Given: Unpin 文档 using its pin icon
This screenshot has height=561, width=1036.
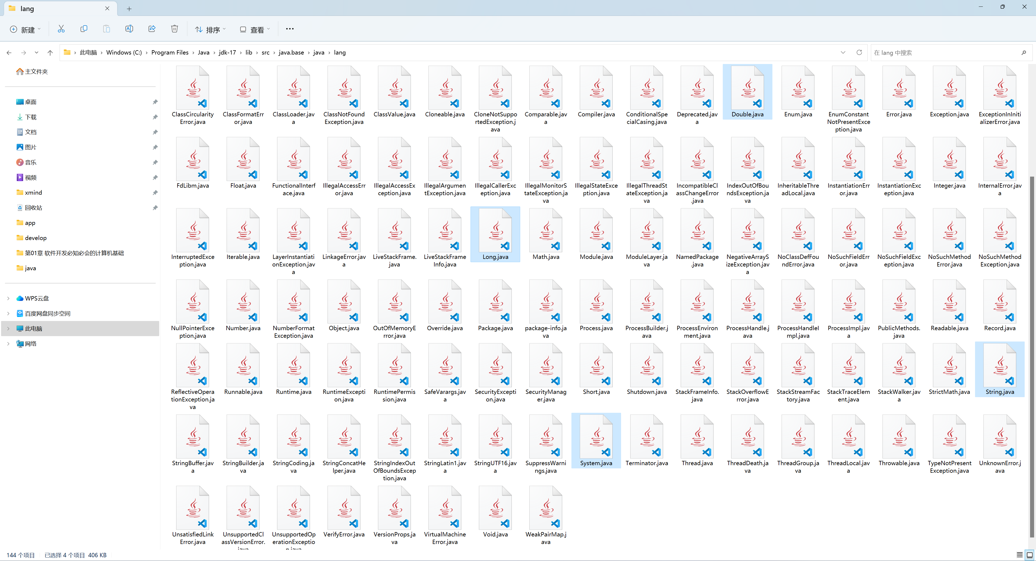Looking at the screenshot, I should [155, 132].
